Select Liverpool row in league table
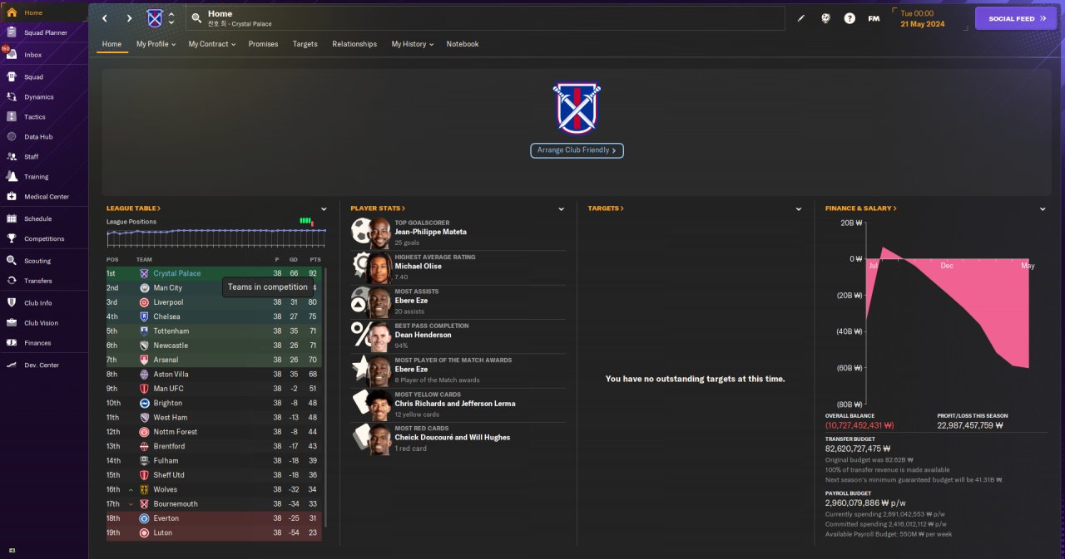The image size is (1065, 559). (214, 302)
